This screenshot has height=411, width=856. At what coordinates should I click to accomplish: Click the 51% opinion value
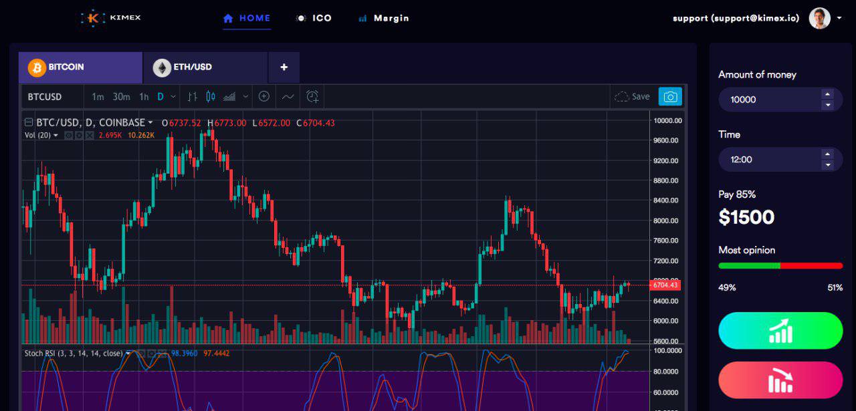click(835, 287)
